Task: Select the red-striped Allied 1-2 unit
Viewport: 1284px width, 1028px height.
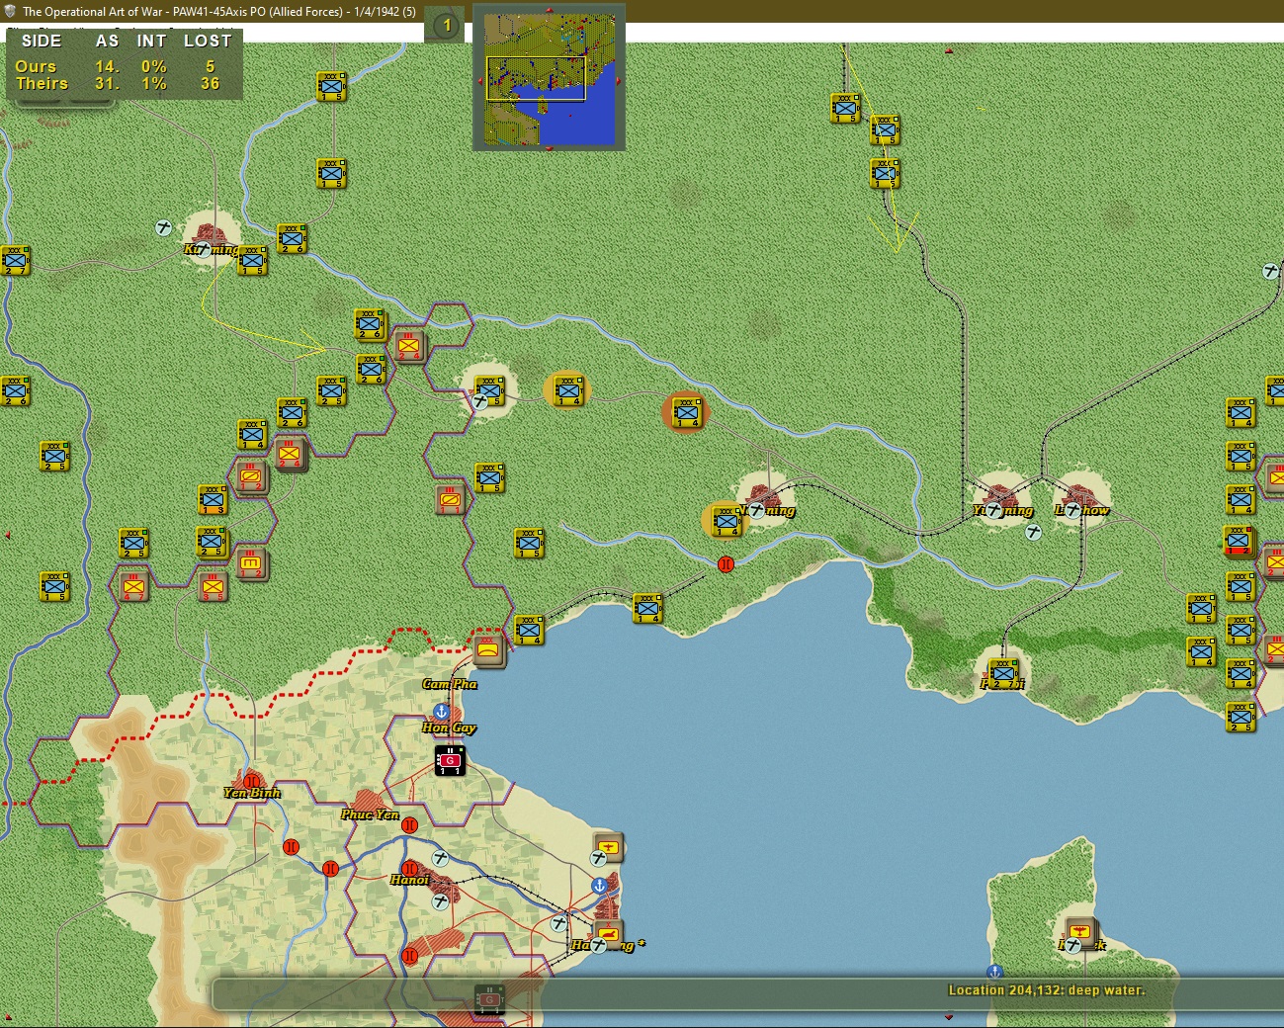Action: point(1238,543)
